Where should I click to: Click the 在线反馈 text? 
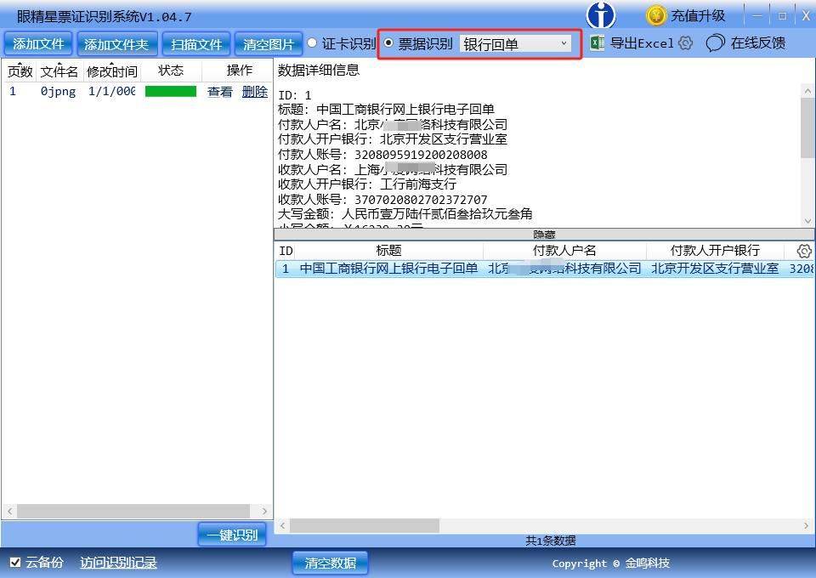point(757,42)
